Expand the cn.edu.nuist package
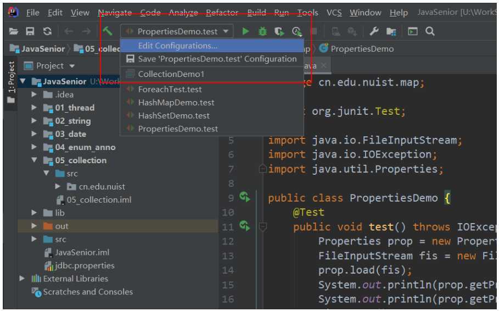Image resolution: width=499 pixels, height=311 pixels. (58, 186)
